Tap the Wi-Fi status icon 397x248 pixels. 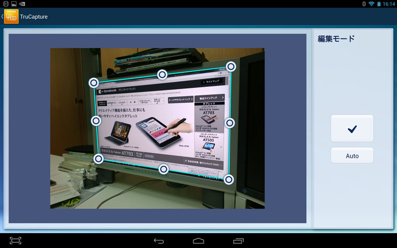(371, 4)
